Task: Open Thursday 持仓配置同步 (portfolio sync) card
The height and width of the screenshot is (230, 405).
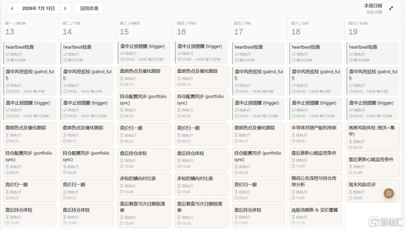Action: click(x=201, y=106)
